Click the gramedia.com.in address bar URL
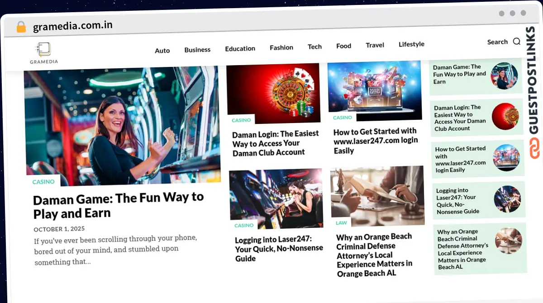 [73, 26]
